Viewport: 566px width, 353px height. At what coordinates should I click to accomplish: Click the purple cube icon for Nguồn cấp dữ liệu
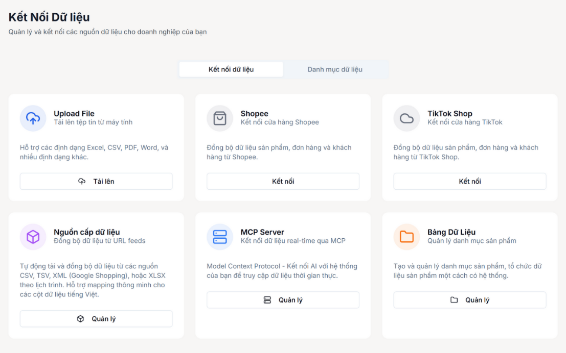click(33, 237)
